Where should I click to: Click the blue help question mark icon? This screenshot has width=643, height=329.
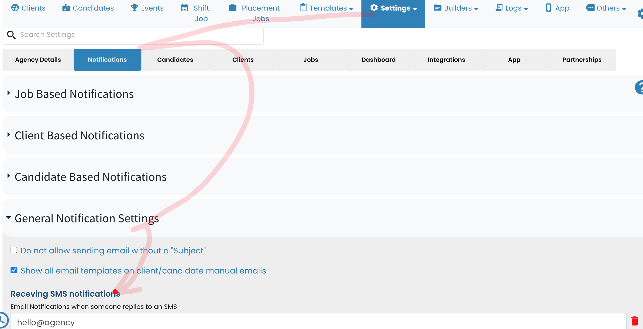639,87
